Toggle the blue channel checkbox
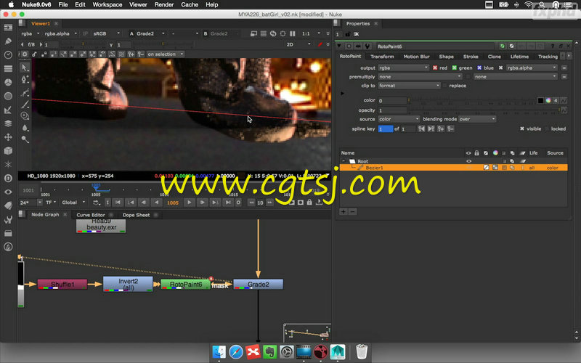The width and height of the screenshot is (581, 363). pyautogui.click(x=479, y=68)
